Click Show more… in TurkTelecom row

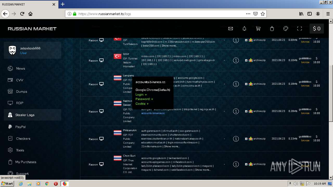[x=169, y=46]
